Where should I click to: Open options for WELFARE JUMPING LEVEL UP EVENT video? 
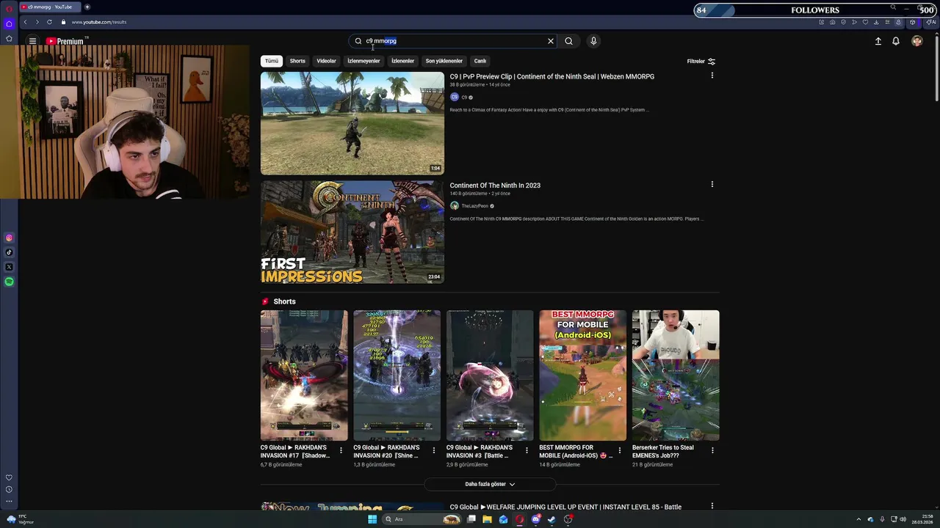(x=712, y=506)
